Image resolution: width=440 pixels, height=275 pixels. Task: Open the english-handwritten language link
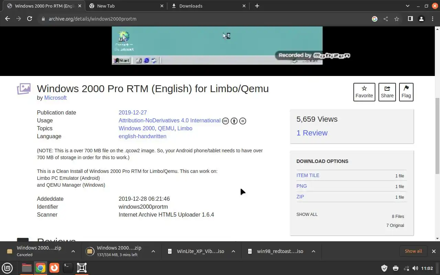coord(142,136)
